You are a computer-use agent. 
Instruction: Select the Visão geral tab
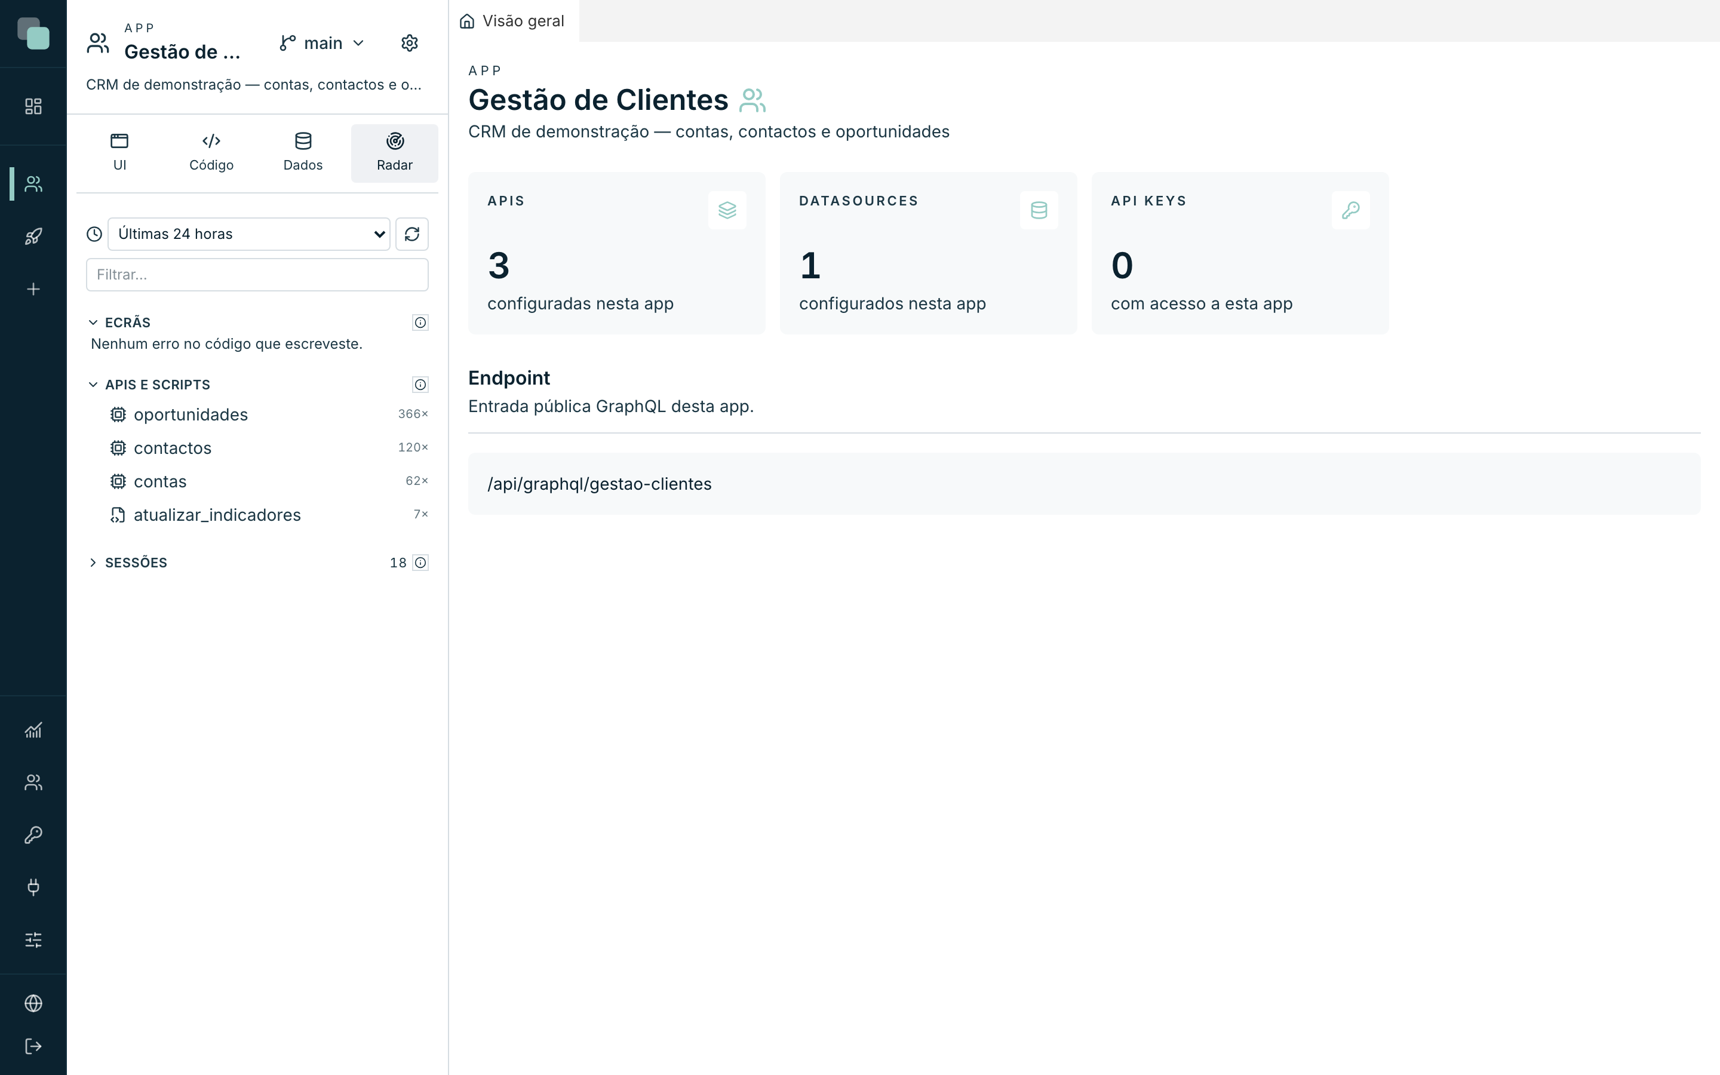tap(513, 21)
